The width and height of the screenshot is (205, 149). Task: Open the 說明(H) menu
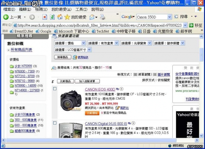coord(97,9)
